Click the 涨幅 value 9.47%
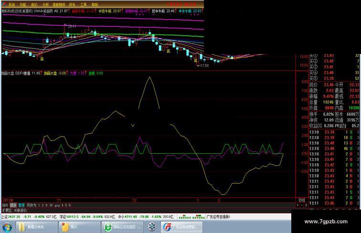Screen dimensions: 361x233 coord(329,96)
